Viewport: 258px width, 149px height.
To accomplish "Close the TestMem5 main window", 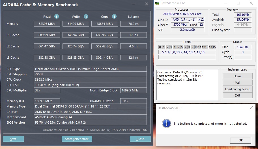I will point(251,3).
